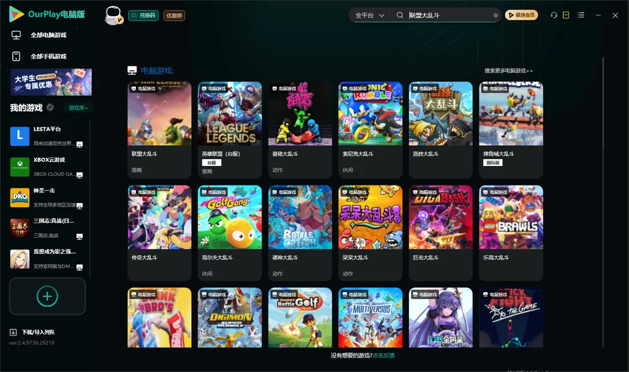Clear the search box text
Image resolution: width=629 pixels, height=372 pixels.
point(496,16)
